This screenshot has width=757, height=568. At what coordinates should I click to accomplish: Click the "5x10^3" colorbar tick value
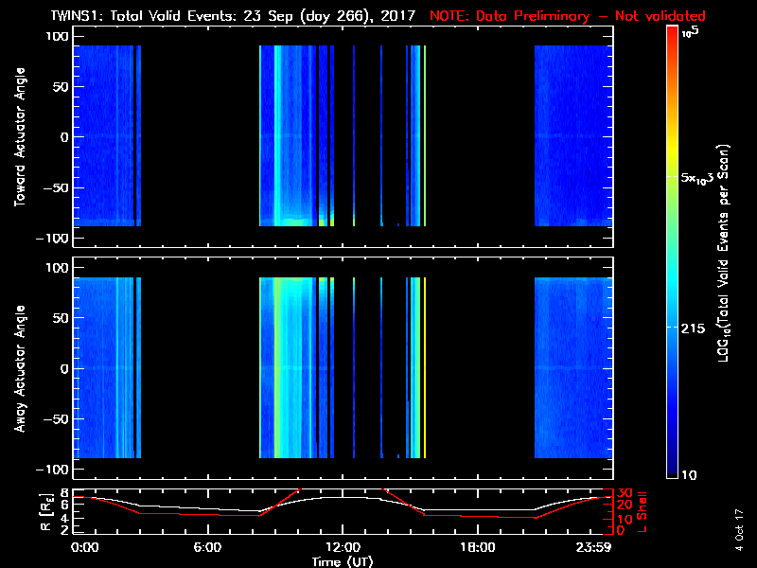[696, 178]
